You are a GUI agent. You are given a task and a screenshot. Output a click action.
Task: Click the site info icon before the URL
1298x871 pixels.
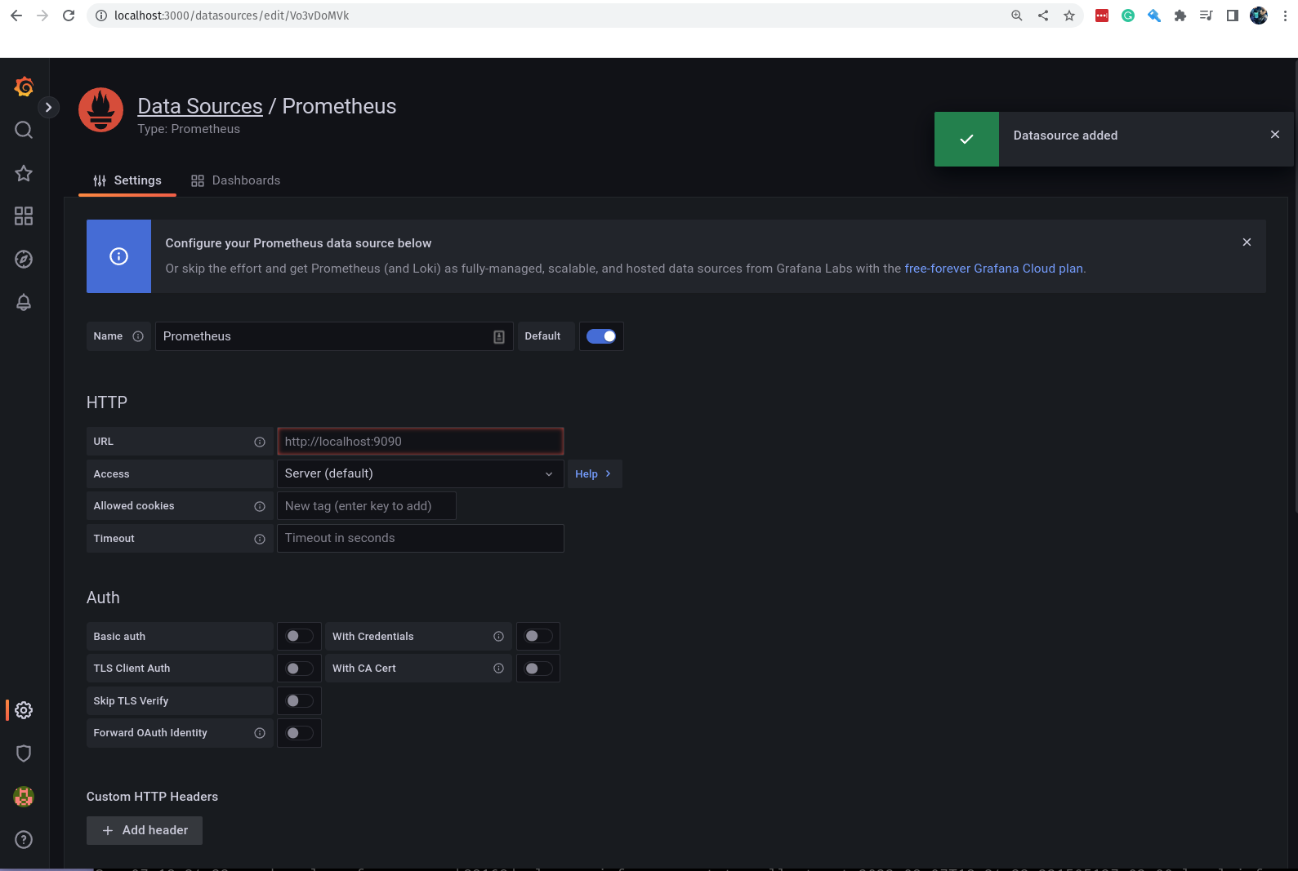101,16
